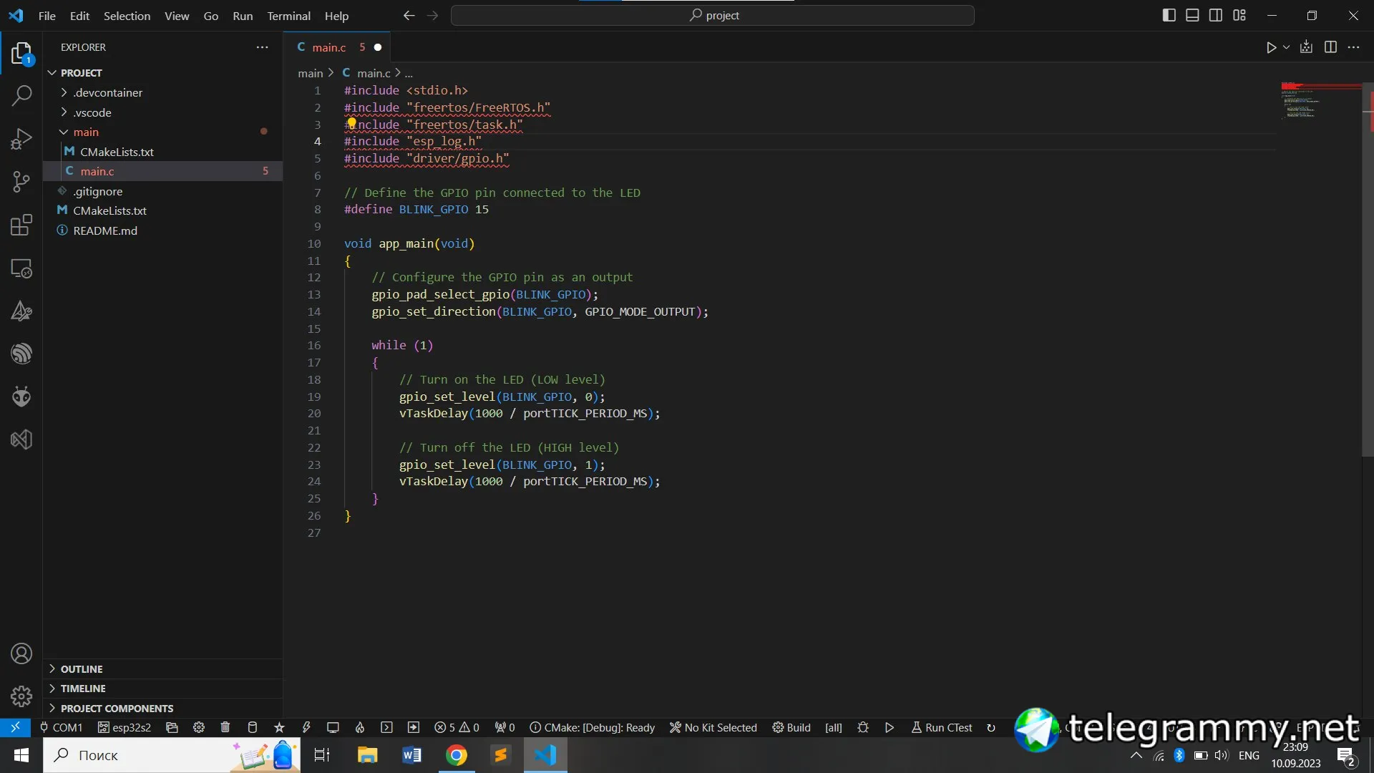Click the ESP-IDF flash lightning icon
This screenshot has width=1374, height=773.
point(306,727)
